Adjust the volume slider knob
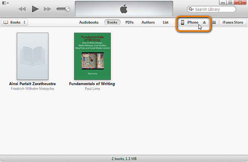The height and width of the screenshot is (162, 248). (68, 9)
